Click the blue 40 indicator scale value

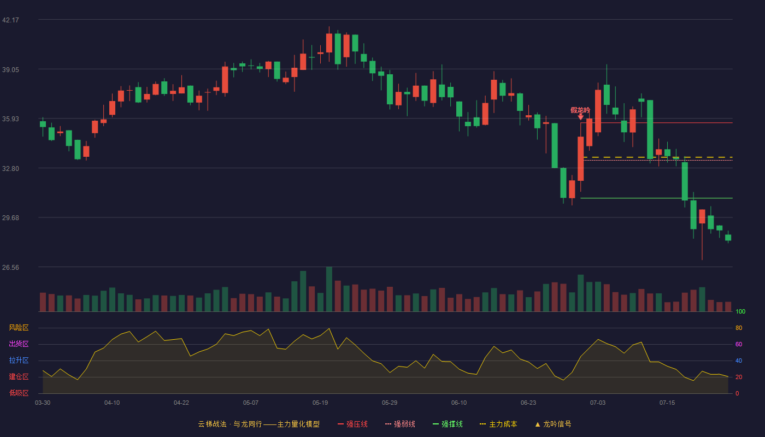coord(739,361)
